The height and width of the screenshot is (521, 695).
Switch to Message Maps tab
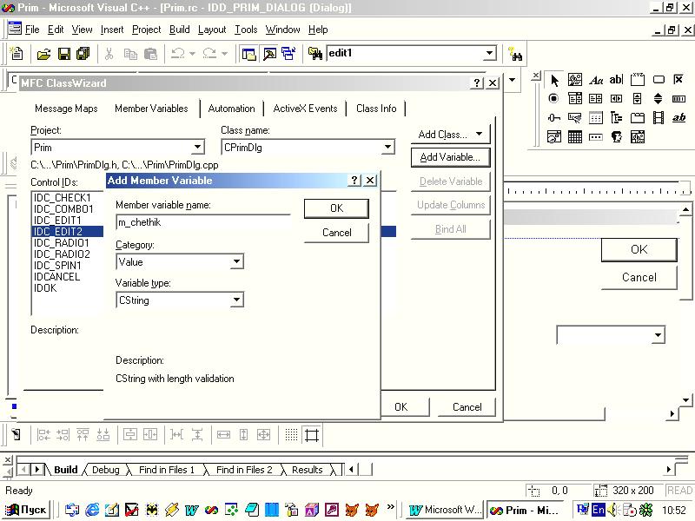point(66,109)
